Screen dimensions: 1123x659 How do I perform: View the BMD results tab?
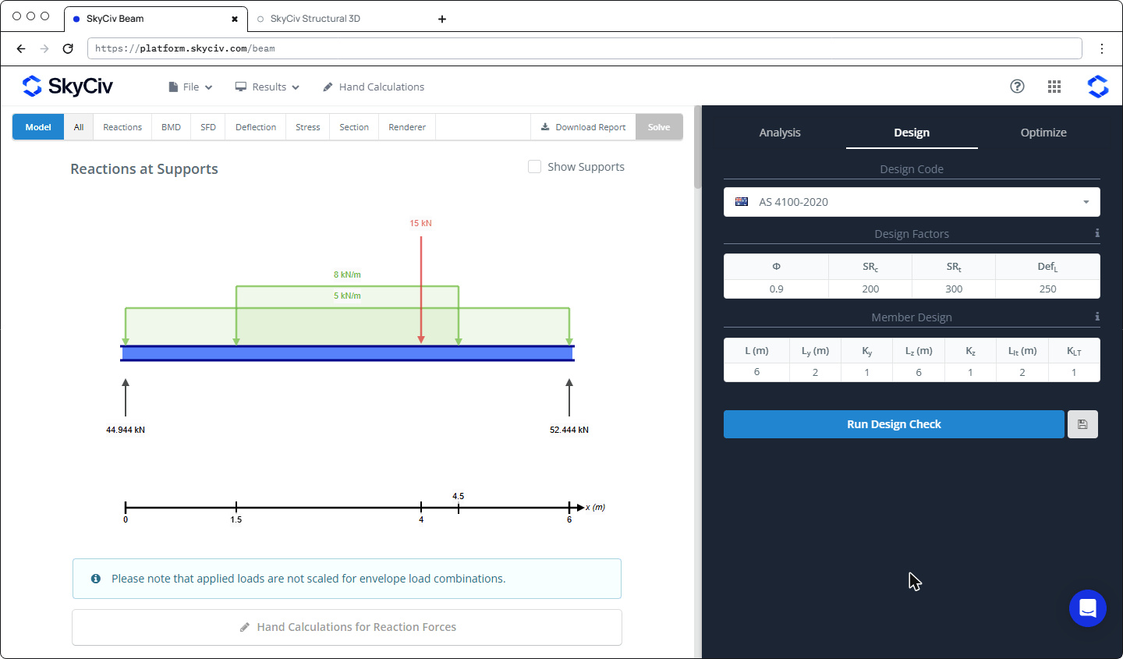[171, 127]
